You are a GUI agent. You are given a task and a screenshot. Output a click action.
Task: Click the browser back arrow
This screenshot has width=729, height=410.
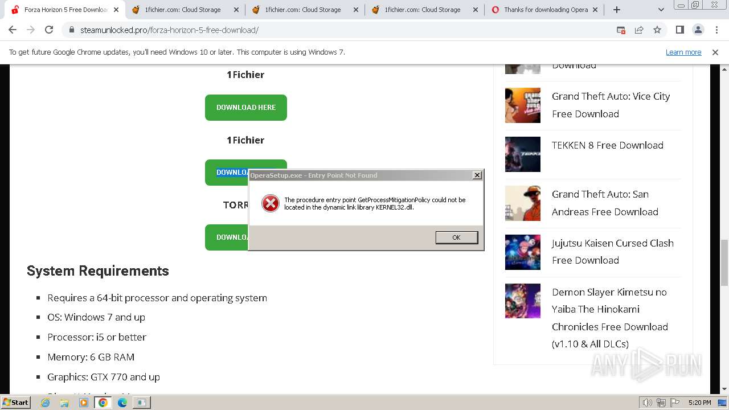coord(13,30)
